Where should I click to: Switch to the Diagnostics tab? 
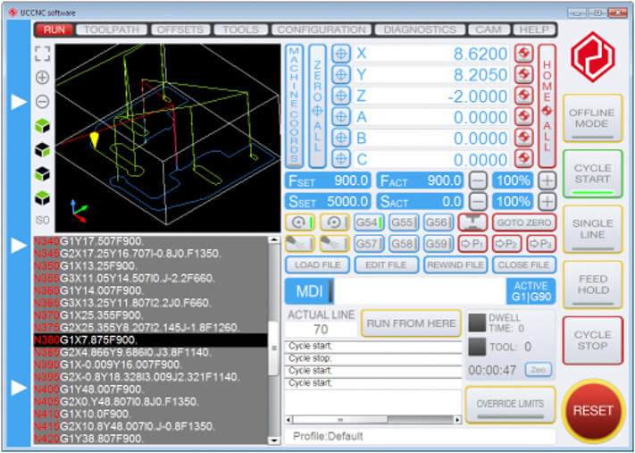click(420, 29)
